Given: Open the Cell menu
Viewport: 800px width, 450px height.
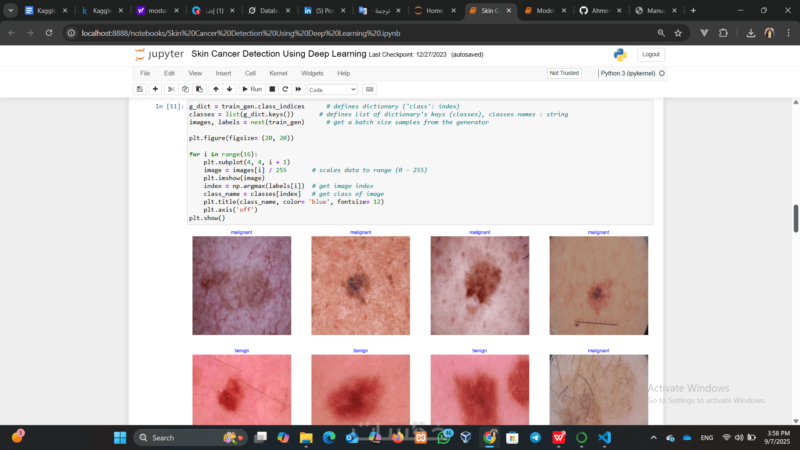Looking at the screenshot, I should pyautogui.click(x=250, y=73).
